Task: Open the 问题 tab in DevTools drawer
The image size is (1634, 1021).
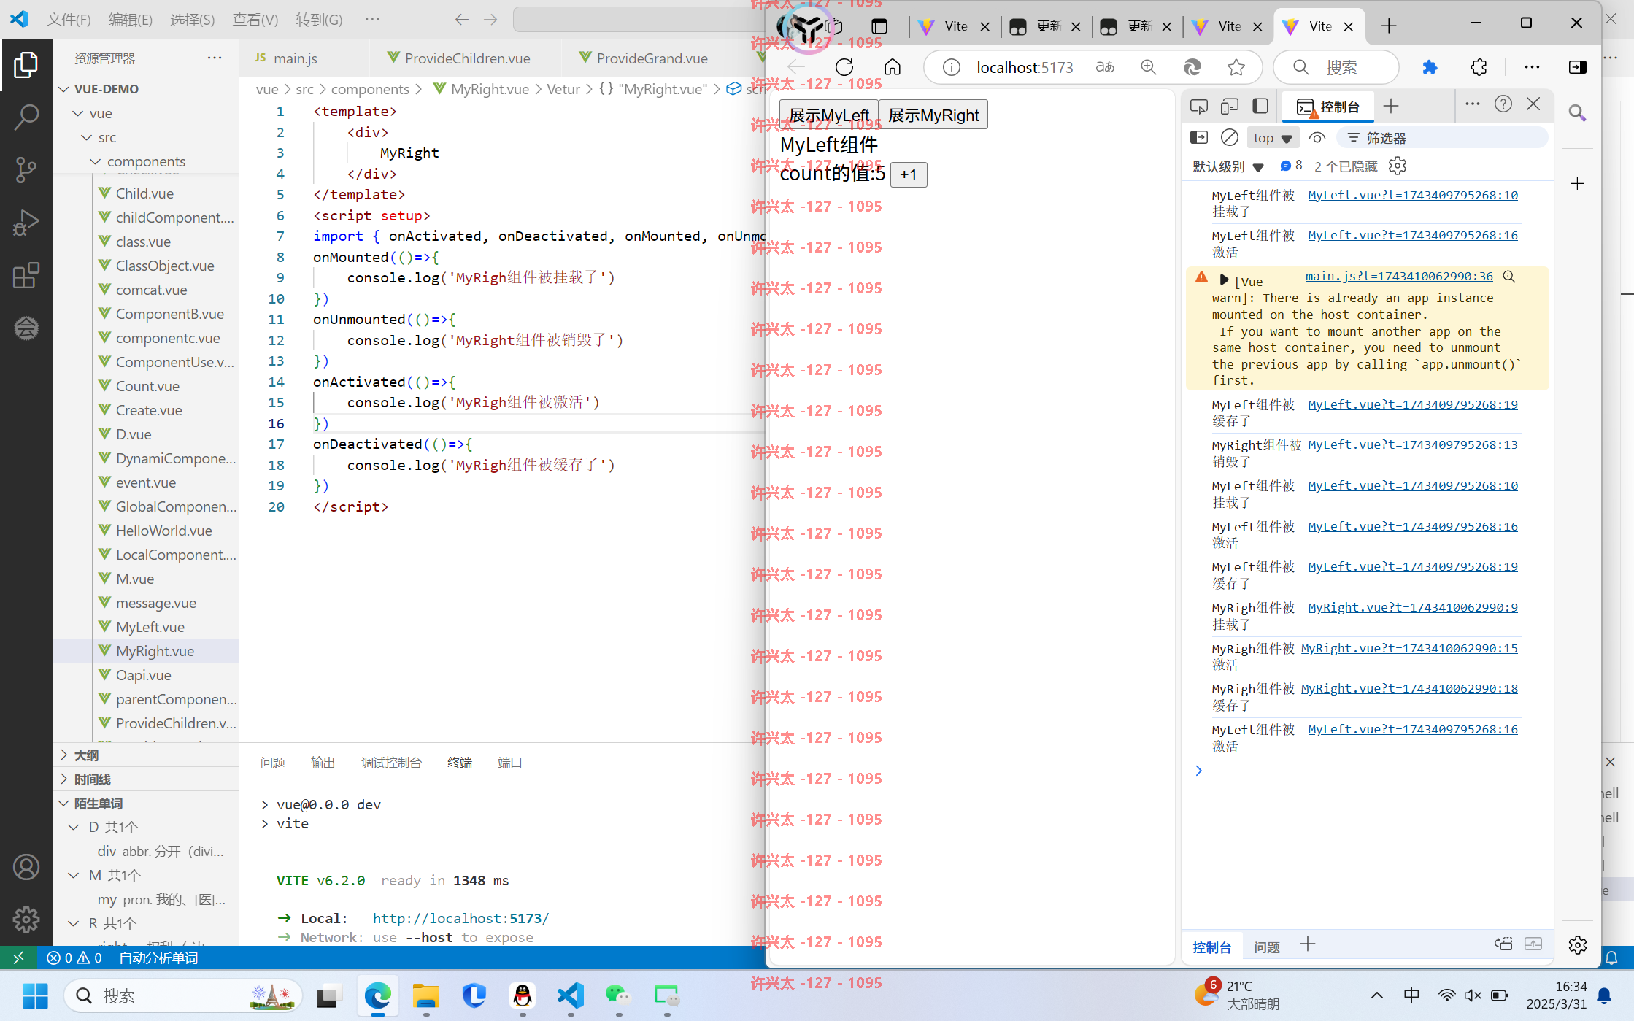Action: 1267,947
